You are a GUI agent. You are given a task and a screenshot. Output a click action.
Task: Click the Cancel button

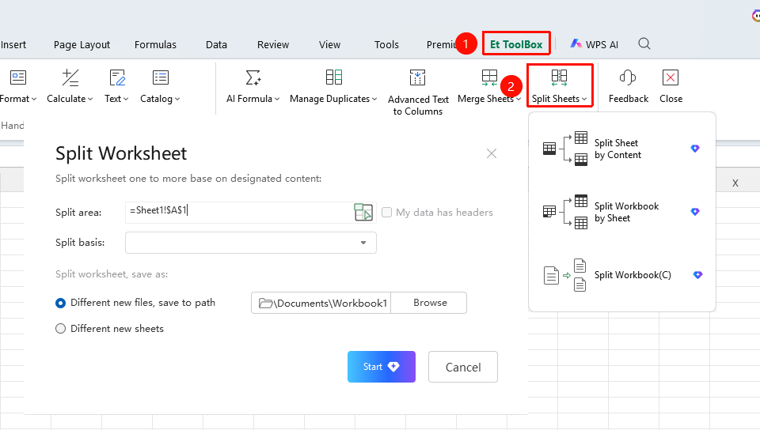(463, 367)
